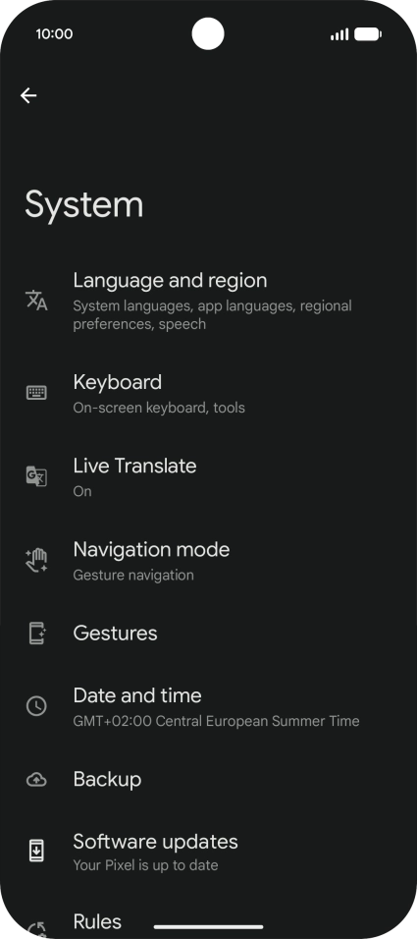Tap the Software updates download icon
This screenshot has height=939, width=417.
[36, 851]
